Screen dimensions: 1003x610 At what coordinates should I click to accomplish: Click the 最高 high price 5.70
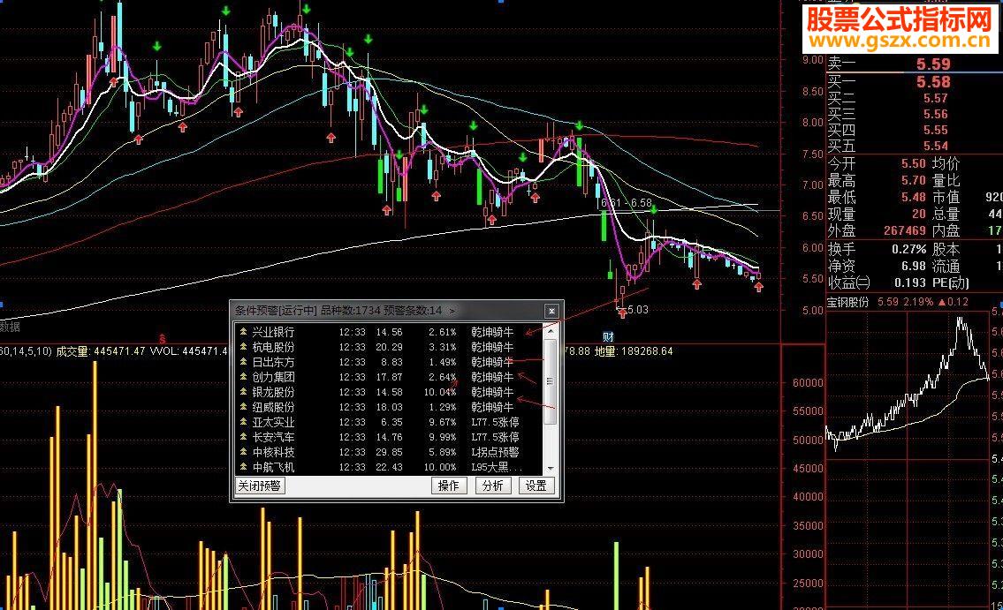pos(914,181)
